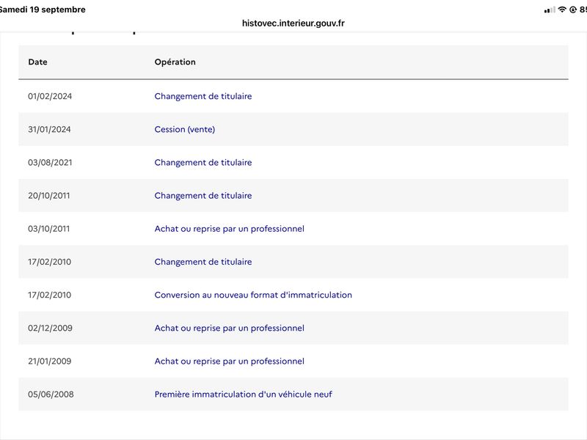Open Achat ou reprise dated 03/10/2011

point(229,229)
